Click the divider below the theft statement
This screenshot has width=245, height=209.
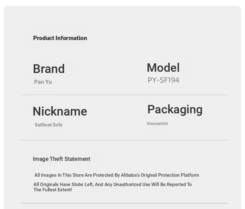(x=124, y=203)
